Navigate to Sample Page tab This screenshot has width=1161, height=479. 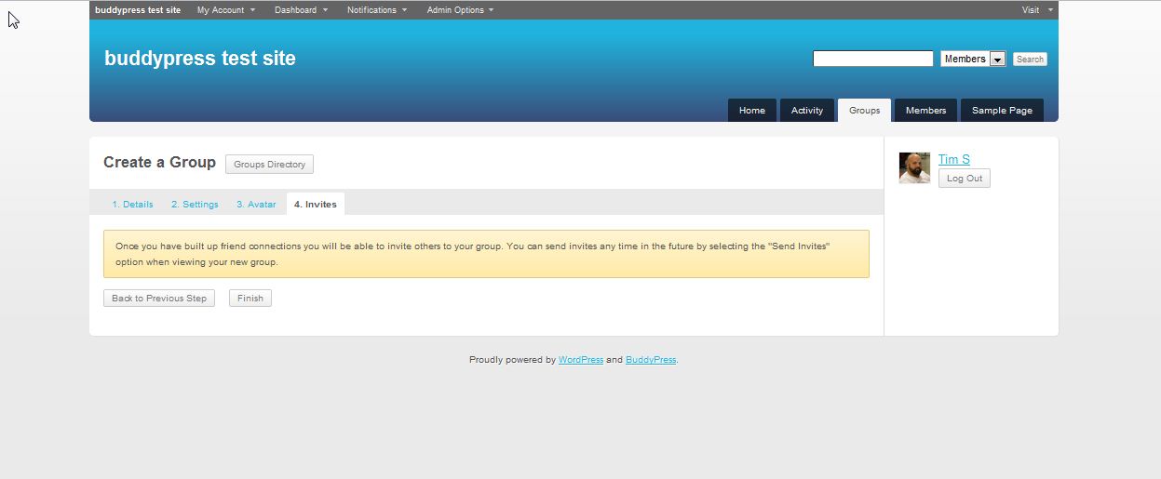(x=1002, y=110)
